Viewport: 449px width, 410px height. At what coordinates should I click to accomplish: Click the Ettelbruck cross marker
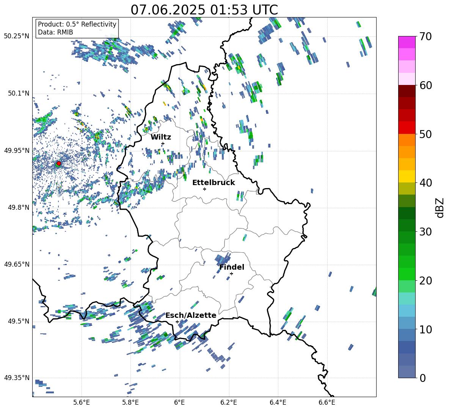click(x=204, y=189)
